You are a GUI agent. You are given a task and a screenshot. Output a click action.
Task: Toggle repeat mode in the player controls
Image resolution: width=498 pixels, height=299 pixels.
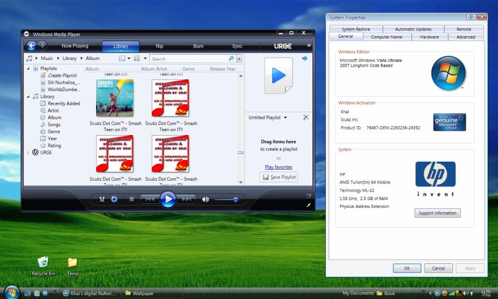(x=114, y=199)
